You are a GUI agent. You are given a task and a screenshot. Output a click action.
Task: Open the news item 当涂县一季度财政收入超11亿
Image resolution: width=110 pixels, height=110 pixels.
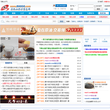click(13, 73)
